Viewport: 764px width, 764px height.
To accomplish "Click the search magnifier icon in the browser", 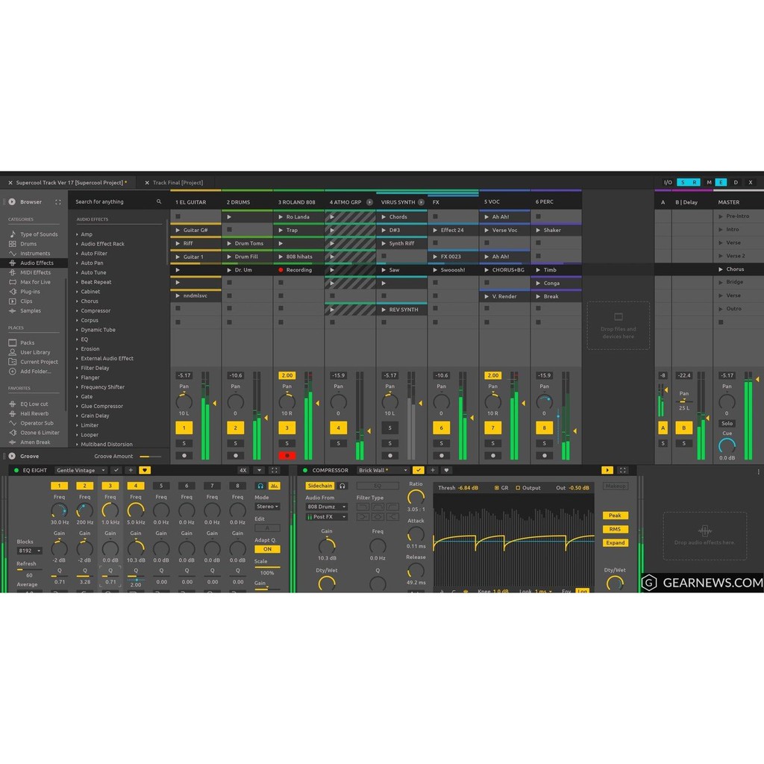I will 158,202.
